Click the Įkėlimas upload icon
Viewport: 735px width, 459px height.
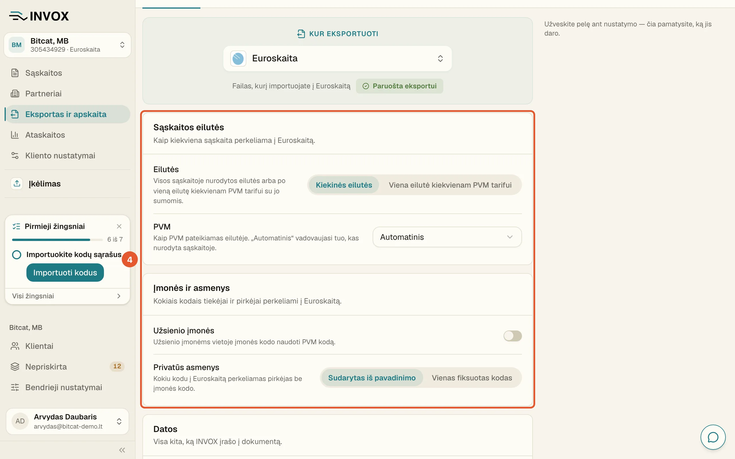pos(17,183)
